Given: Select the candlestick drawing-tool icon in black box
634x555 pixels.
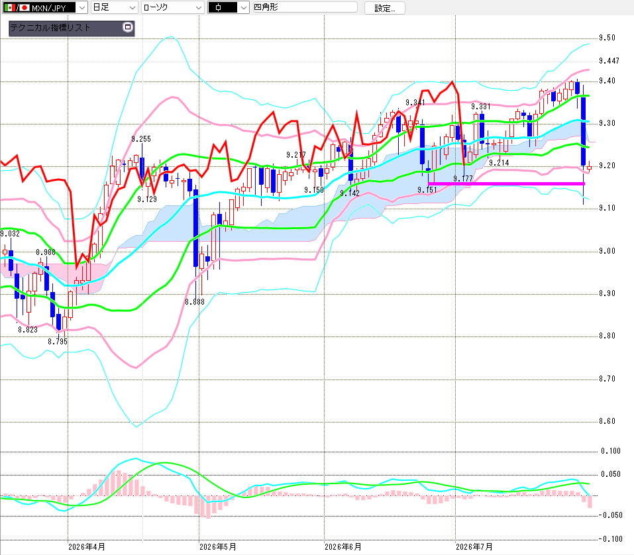Looking at the screenshot, I should click(x=223, y=8).
